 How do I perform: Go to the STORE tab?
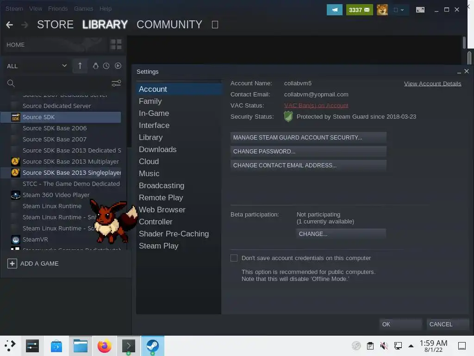(56, 25)
